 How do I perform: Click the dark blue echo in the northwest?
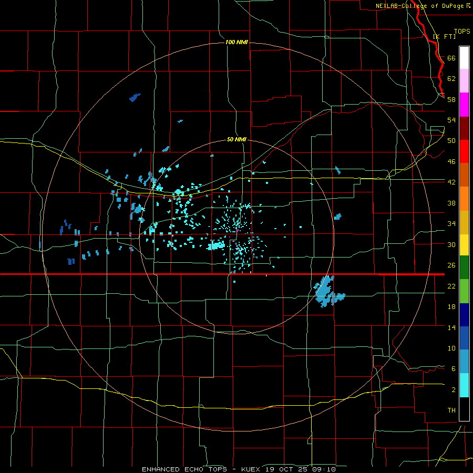(x=135, y=98)
